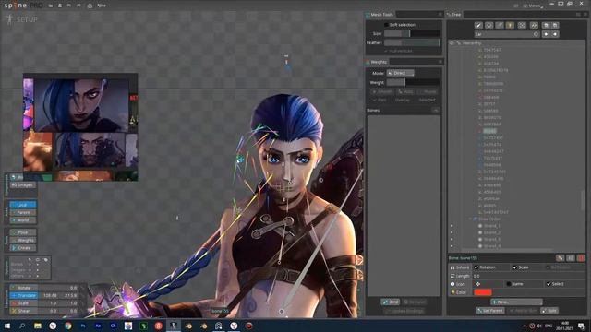Click the expand-all arrows icon in Tree toolbar
The image size is (591, 332).
tap(522, 25)
